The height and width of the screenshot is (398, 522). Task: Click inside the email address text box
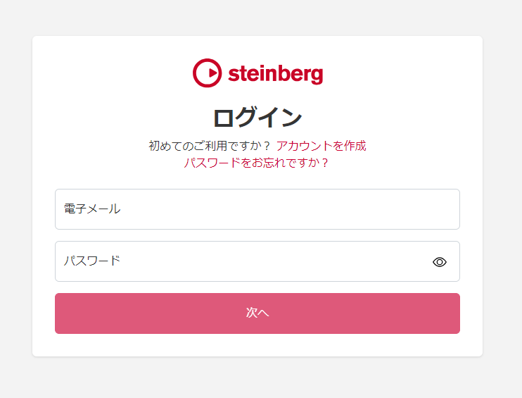[x=257, y=209]
